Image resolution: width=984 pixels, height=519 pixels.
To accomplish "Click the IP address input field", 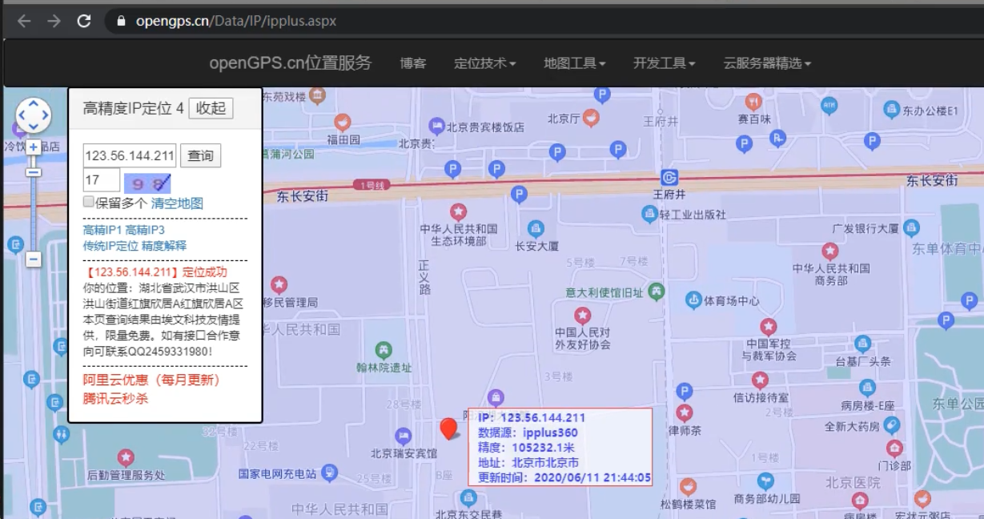I will [129, 155].
